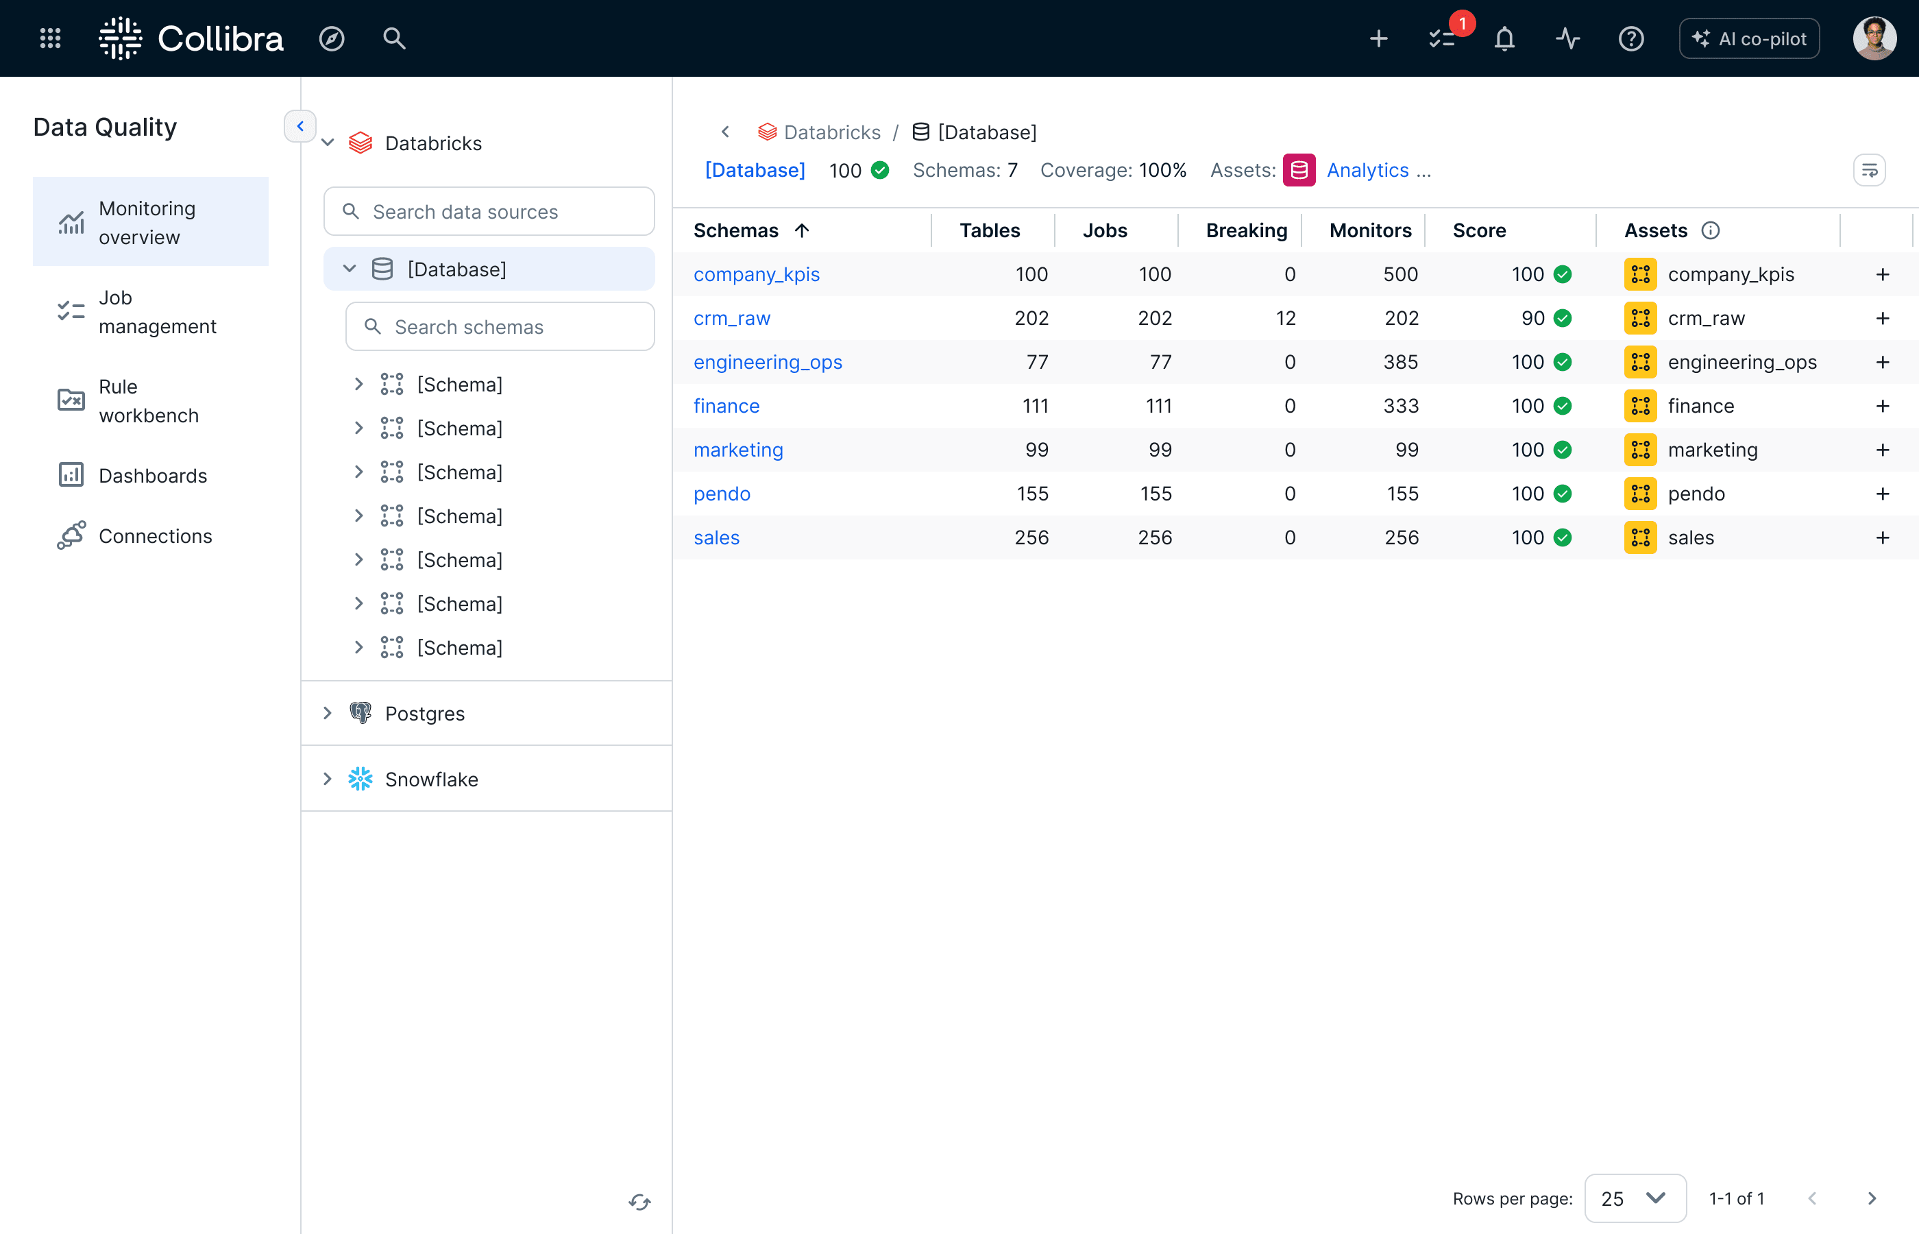Click the Collibra logo
The height and width of the screenshot is (1234, 1919).
click(191, 38)
